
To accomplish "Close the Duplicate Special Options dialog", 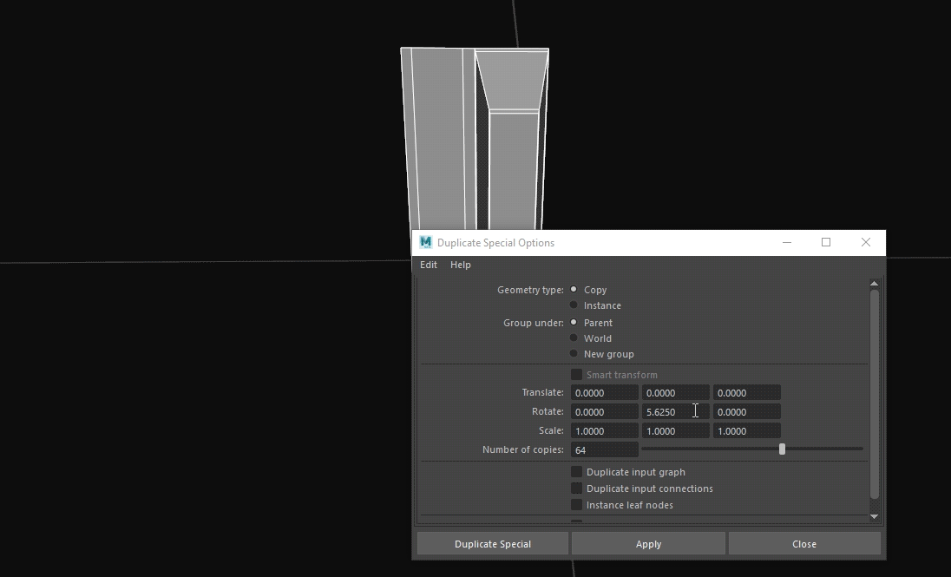I will tap(803, 543).
